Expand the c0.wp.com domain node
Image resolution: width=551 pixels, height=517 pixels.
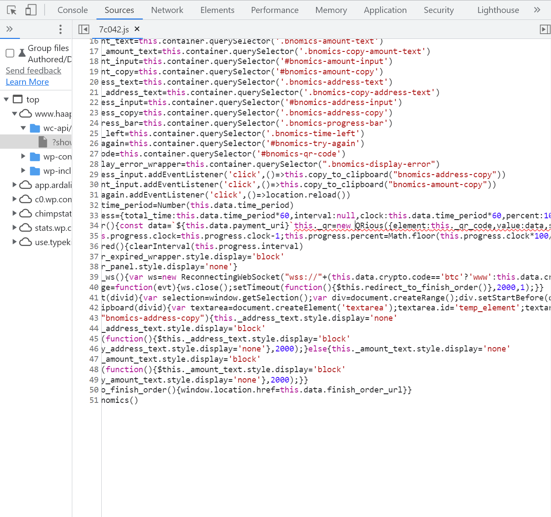point(15,199)
